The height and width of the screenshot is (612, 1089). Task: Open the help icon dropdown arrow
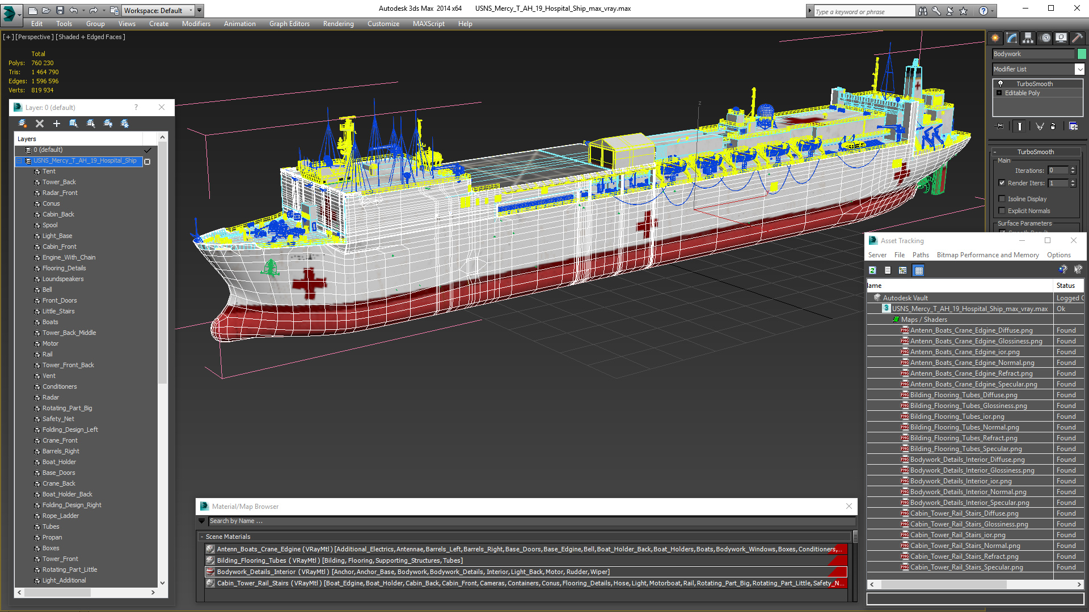tap(993, 11)
